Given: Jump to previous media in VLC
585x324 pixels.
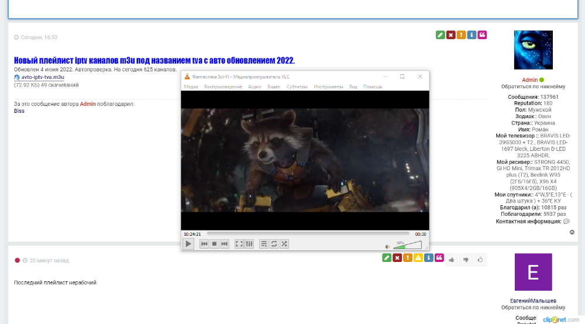Looking at the screenshot, I should [x=204, y=244].
